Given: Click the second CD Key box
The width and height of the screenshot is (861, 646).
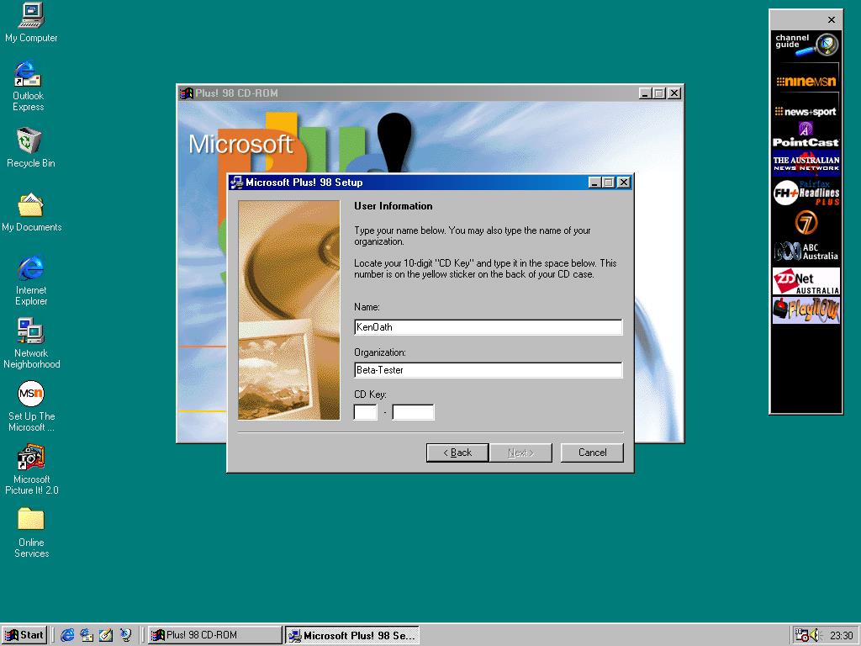Looking at the screenshot, I should (414, 412).
